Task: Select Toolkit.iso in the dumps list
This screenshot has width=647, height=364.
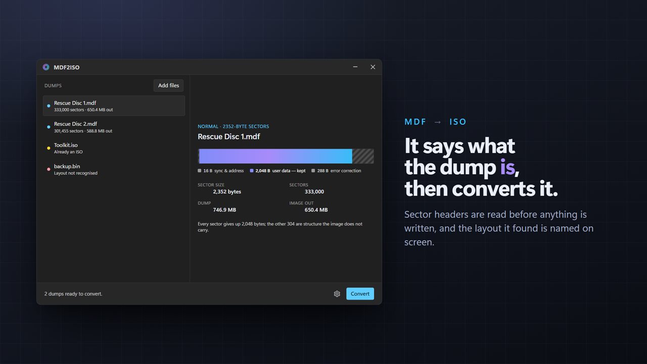Action: click(114, 148)
